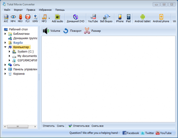This screenshot has width=178, height=138.
Task: Expand the Сеть network node
Action: (x=5, y=65)
